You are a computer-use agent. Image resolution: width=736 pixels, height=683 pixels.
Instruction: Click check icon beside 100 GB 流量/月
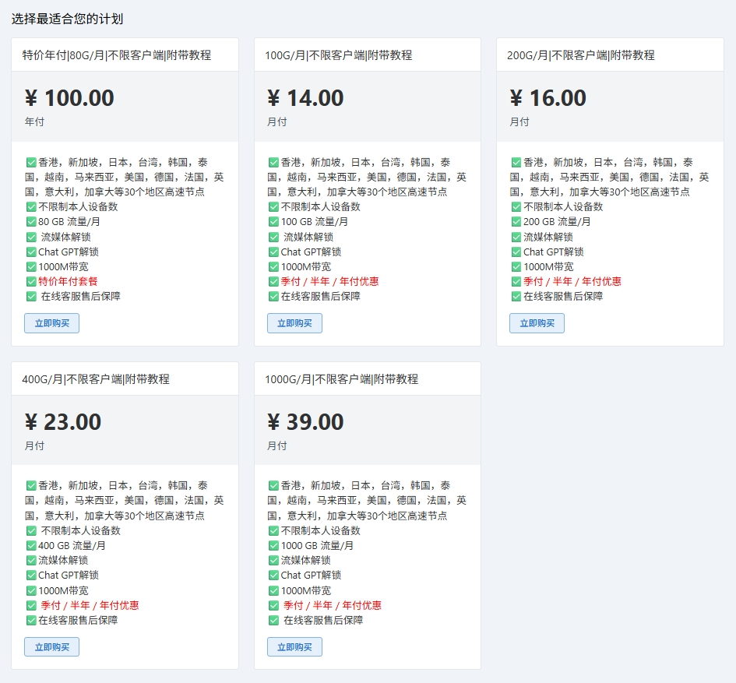(x=273, y=222)
